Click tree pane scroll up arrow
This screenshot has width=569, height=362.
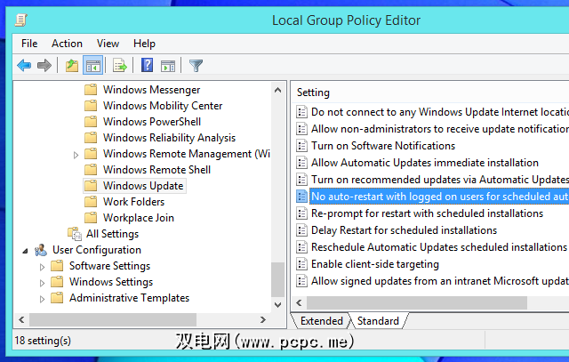coord(278,90)
